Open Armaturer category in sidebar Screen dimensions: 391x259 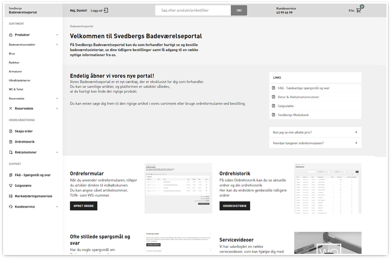(x=16, y=71)
